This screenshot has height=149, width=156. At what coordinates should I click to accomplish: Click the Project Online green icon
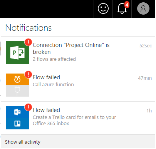[x=17, y=53]
